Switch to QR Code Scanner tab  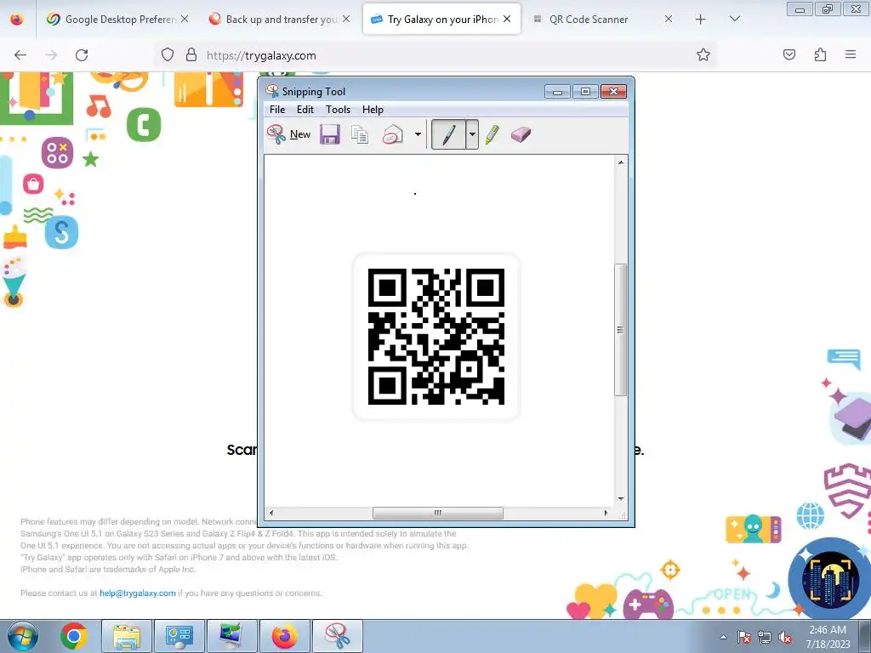pos(601,20)
